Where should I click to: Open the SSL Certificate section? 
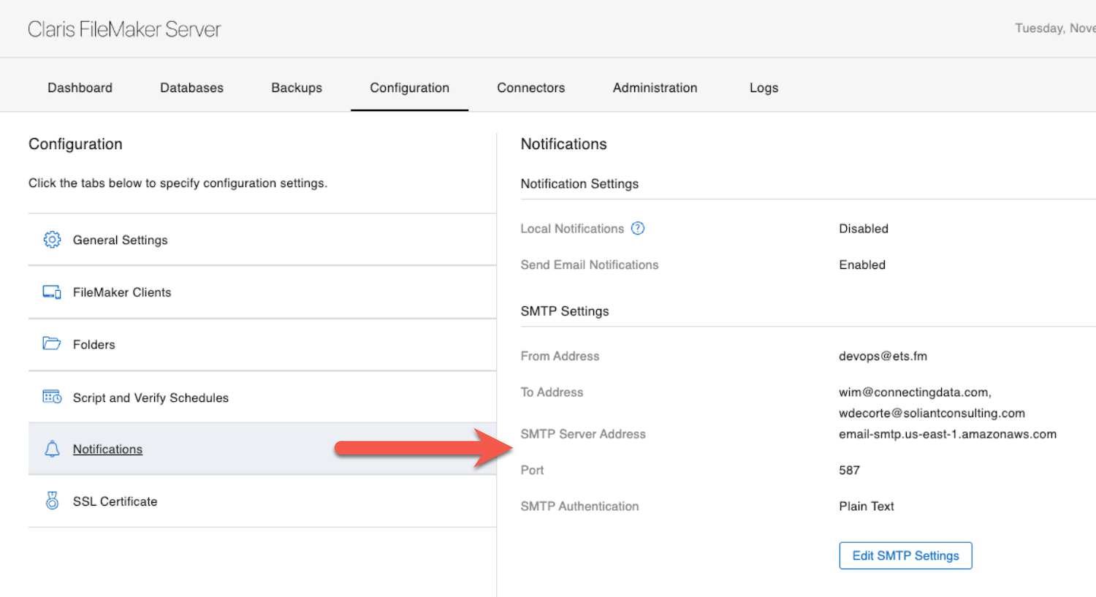point(262,501)
